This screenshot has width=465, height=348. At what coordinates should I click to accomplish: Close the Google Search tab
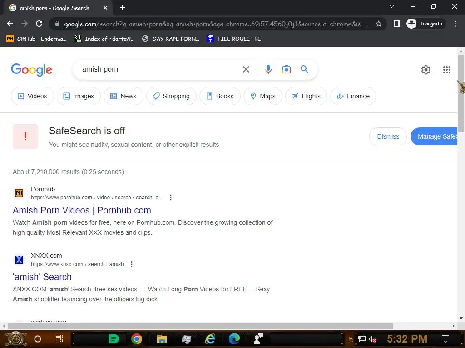(105, 8)
